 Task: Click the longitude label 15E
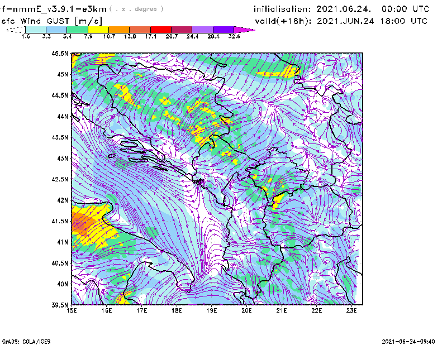[72, 310]
